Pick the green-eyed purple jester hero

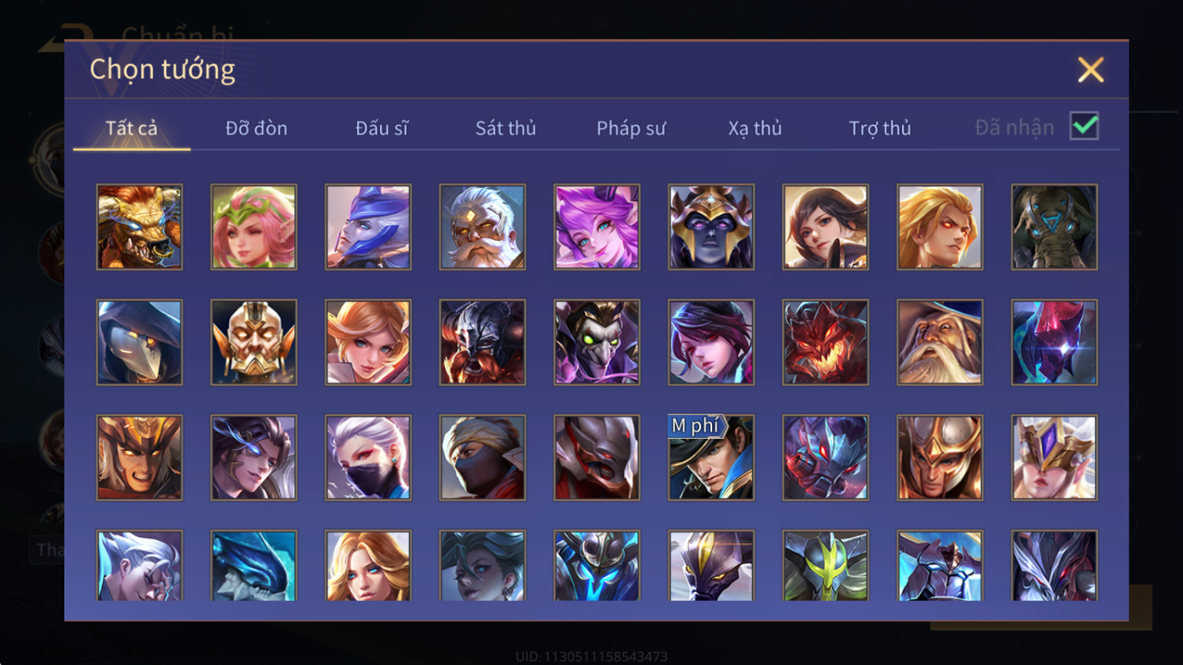coord(597,342)
